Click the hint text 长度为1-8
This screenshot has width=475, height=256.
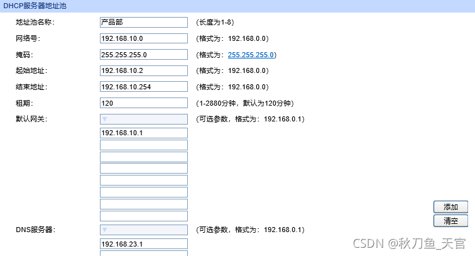(x=215, y=22)
